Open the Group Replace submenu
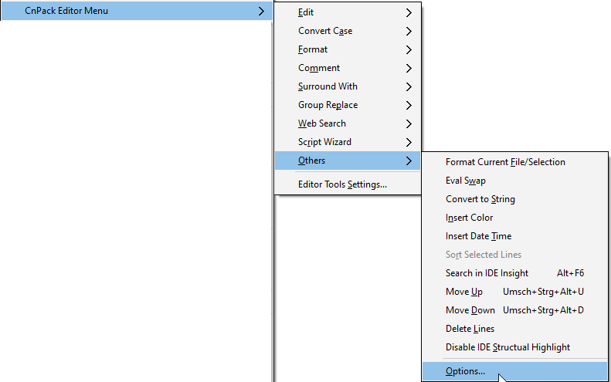The image size is (611, 382). 347,105
